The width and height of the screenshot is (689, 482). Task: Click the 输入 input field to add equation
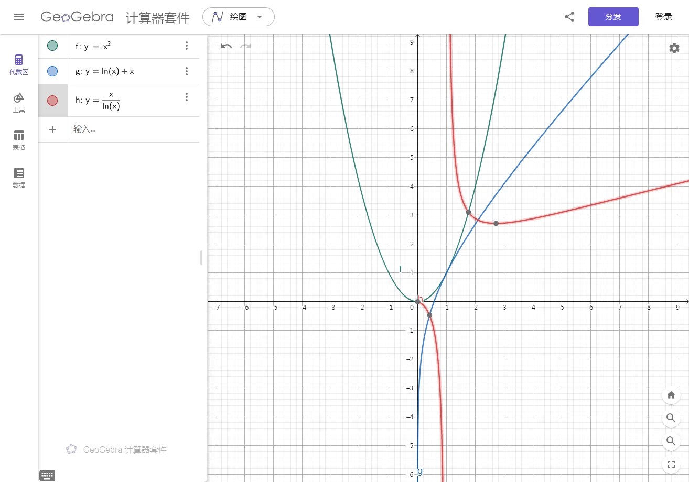tap(105, 129)
